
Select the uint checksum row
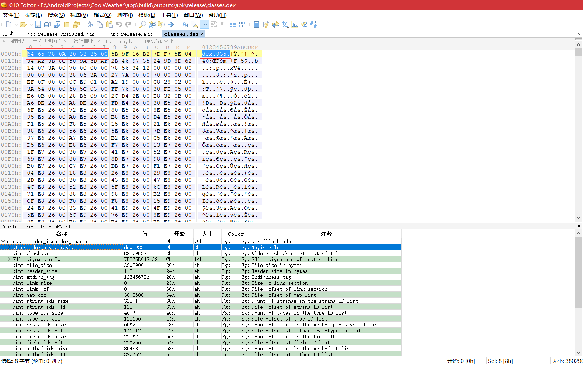click(x=201, y=253)
